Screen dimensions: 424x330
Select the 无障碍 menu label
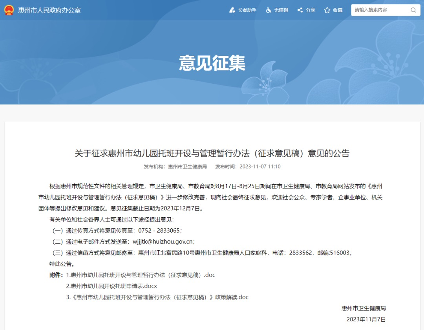[x=281, y=10]
